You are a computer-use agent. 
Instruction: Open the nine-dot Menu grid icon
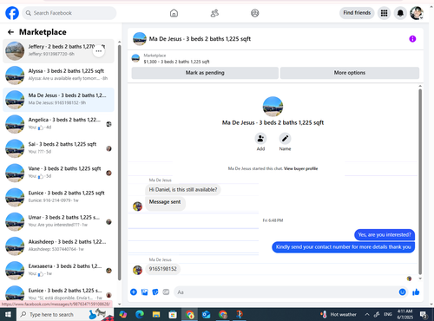384,13
